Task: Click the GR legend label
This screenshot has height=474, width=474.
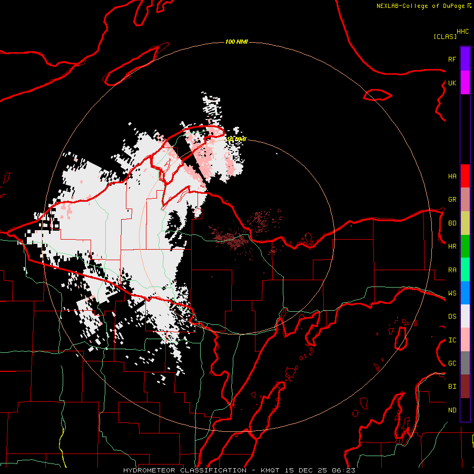Action: pyautogui.click(x=452, y=200)
